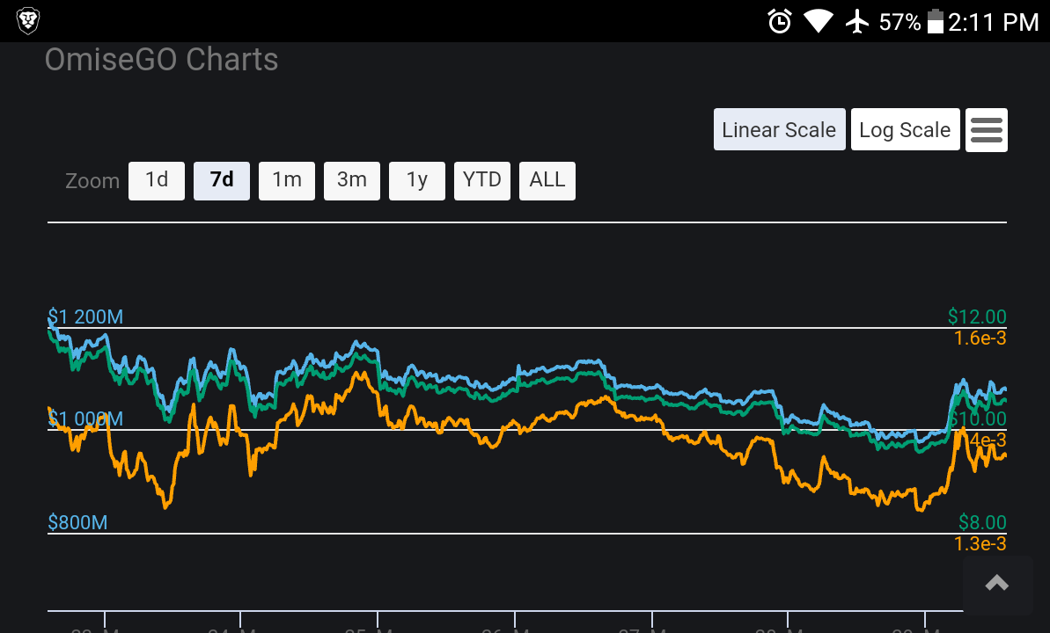Tap the 2:11 PM clock
This screenshot has height=633, width=1050.
[x=993, y=22]
